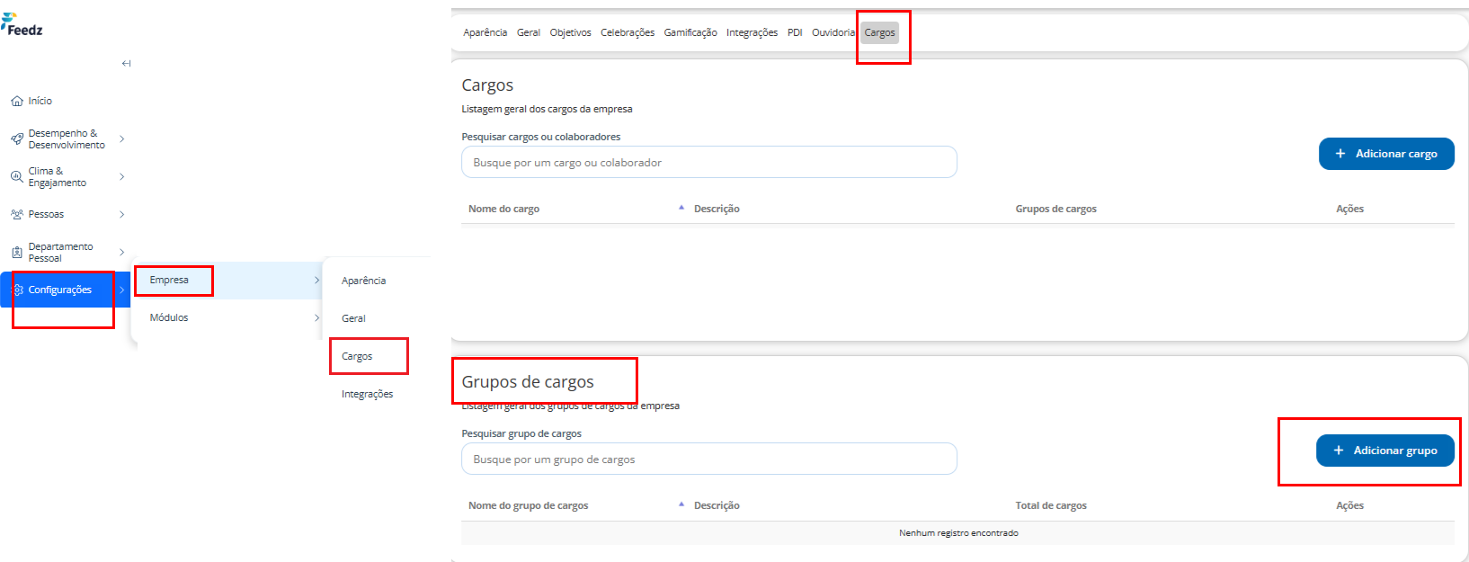Switch to the Geral tab
The image size is (1469, 562).
tap(529, 32)
